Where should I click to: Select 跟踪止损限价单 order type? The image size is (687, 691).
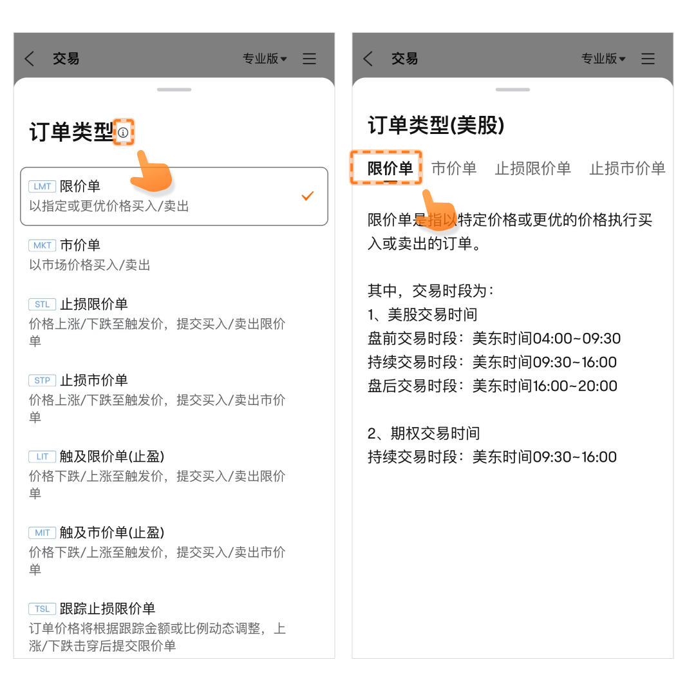point(174,627)
